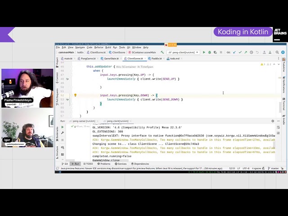Screen dimensions: 288x216
Task: Click the eye icon in the Run panel
Action: click(x=63, y=148)
